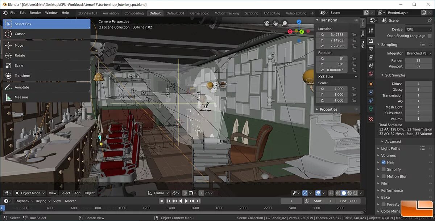Viewport: 435px width, 221px height.
Task: Toggle snapping magnet button
Action: coord(185,193)
